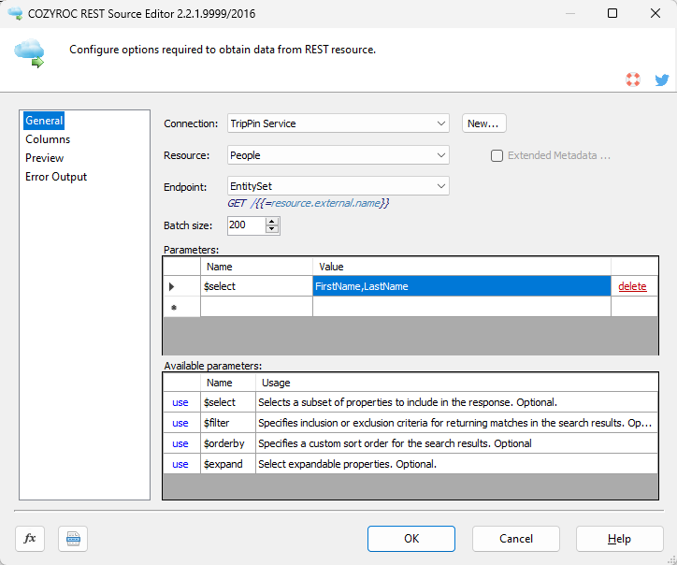
Task: Increase batch size with the up arrow
Action: point(271,222)
